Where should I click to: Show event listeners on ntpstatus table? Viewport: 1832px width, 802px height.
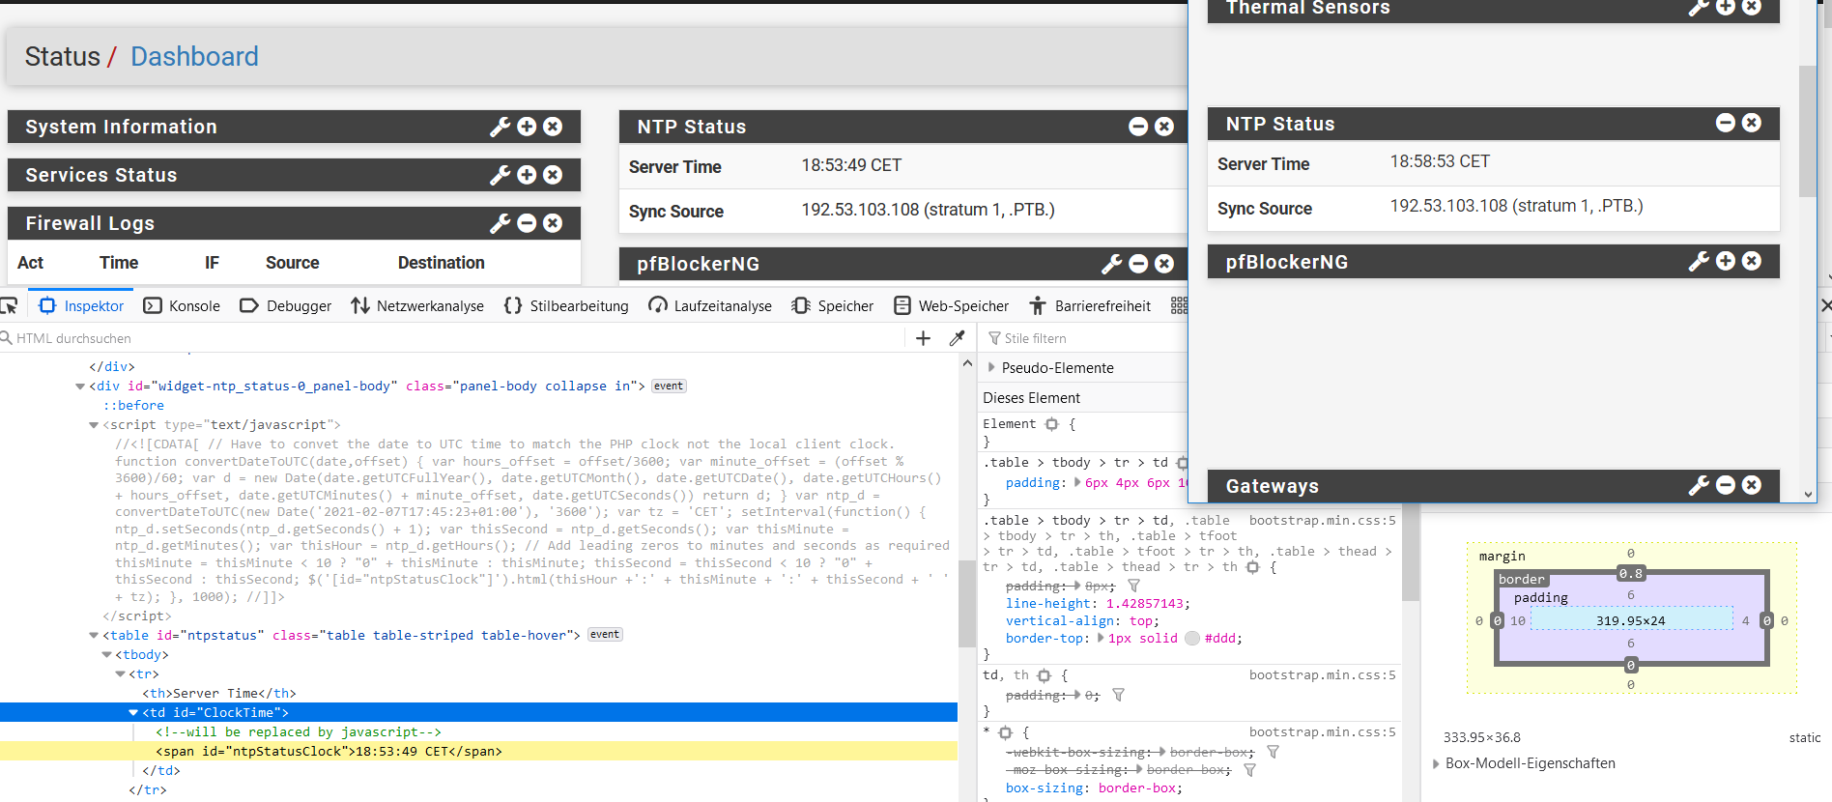(x=605, y=635)
